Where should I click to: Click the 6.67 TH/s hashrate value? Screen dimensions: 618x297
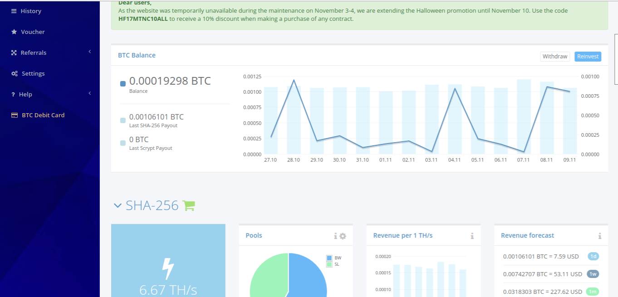pyautogui.click(x=168, y=290)
